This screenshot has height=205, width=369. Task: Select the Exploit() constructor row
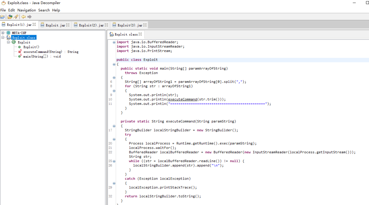(31, 47)
